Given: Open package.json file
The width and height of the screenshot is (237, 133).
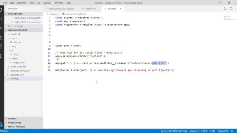Looking at the screenshot, I should [x=17, y=75].
